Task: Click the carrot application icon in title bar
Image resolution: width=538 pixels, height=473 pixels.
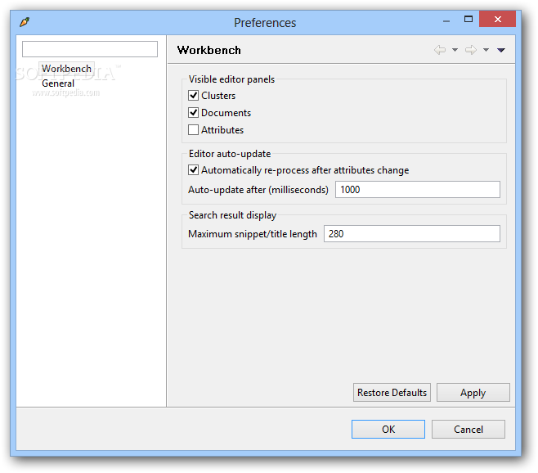Action: point(25,22)
